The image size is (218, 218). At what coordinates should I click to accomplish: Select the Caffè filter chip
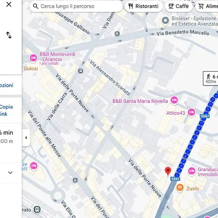pyautogui.click(x=179, y=6)
